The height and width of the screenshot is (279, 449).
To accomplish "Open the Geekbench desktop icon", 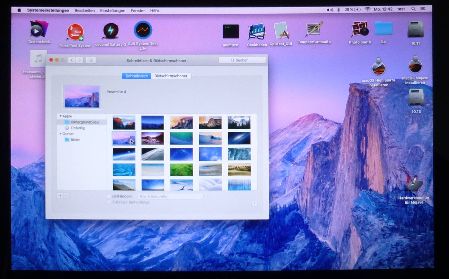I will tap(256, 32).
